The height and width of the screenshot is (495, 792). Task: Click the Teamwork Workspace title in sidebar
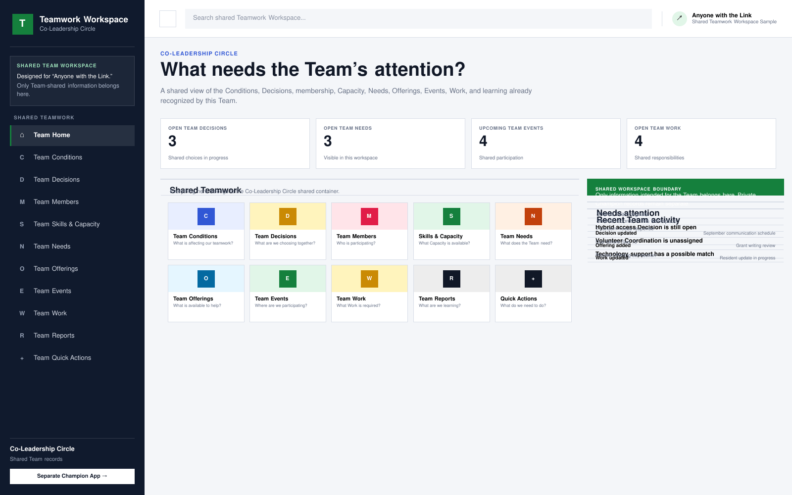click(x=84, y=19)
